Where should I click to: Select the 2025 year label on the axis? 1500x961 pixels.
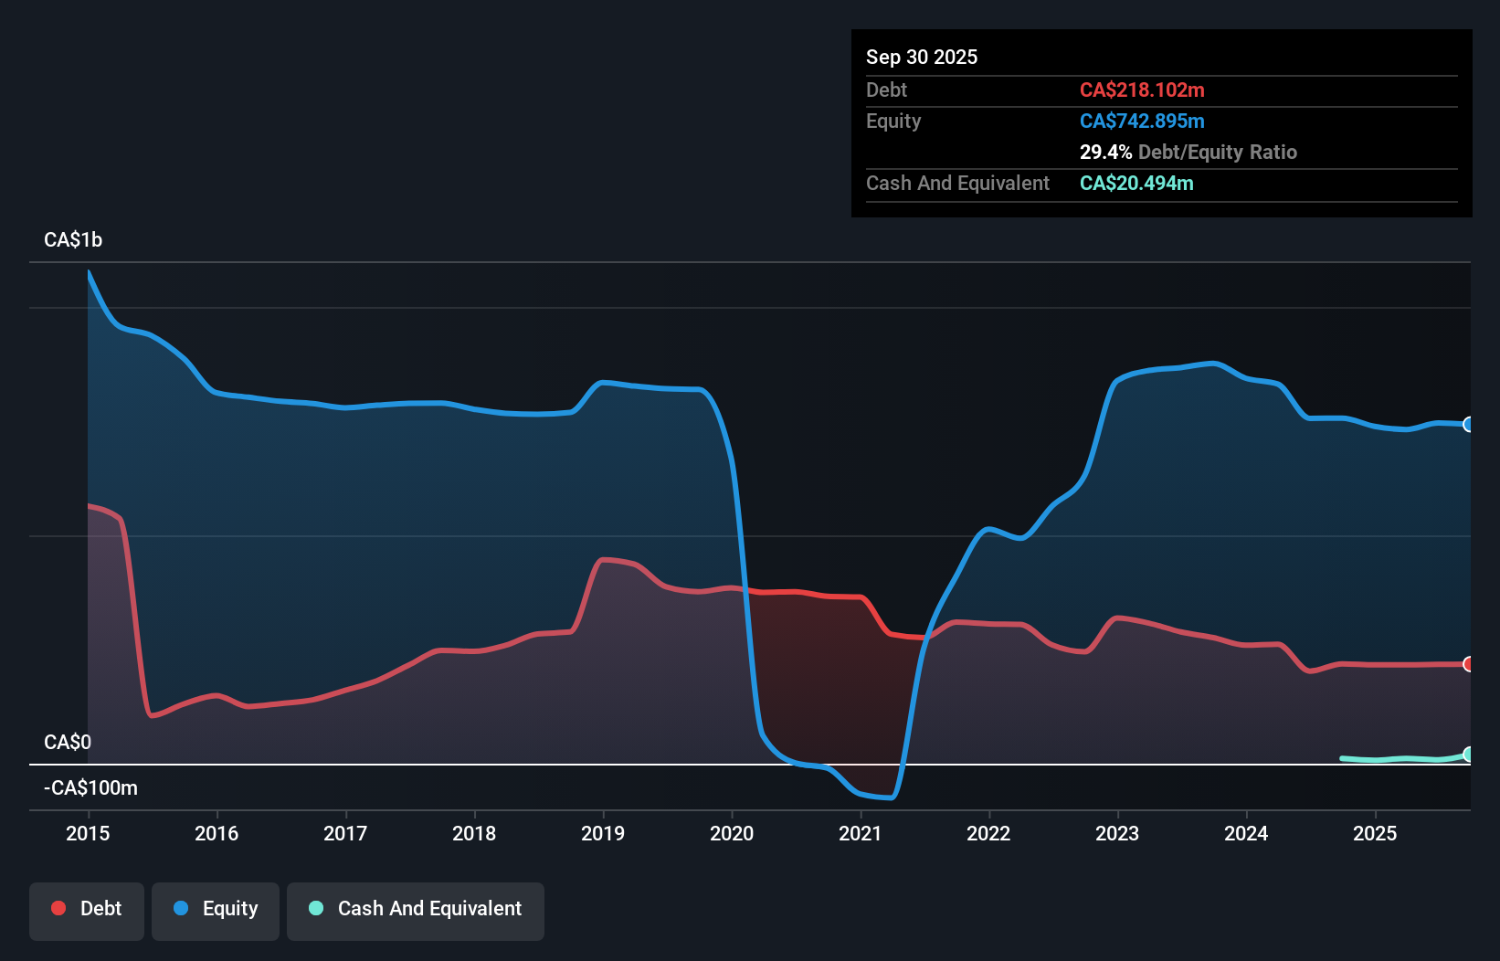[1376, 833]
